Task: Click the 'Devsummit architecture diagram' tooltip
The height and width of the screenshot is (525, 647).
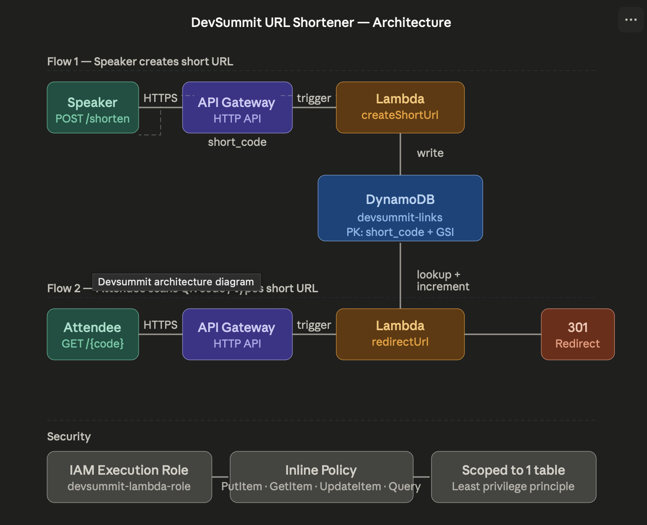Action: pyautogui.click(x=176, y=282)
